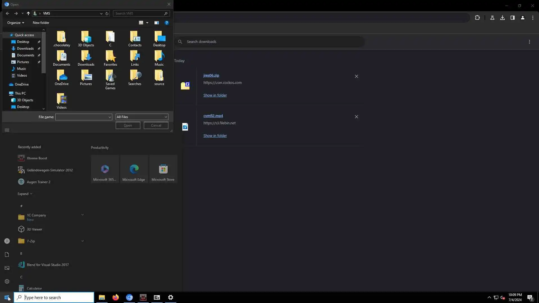Click the navigation pane scrollbar
Viewport: 539px width, 303px height.
tap(44, 53)
